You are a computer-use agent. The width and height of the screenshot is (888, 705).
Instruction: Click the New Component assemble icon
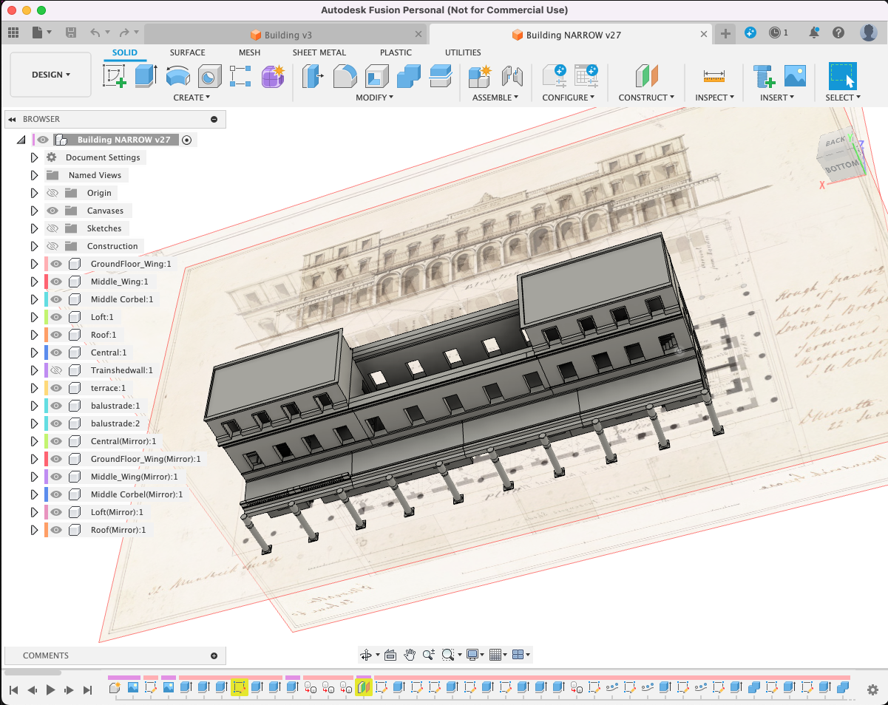click(480, 75)
